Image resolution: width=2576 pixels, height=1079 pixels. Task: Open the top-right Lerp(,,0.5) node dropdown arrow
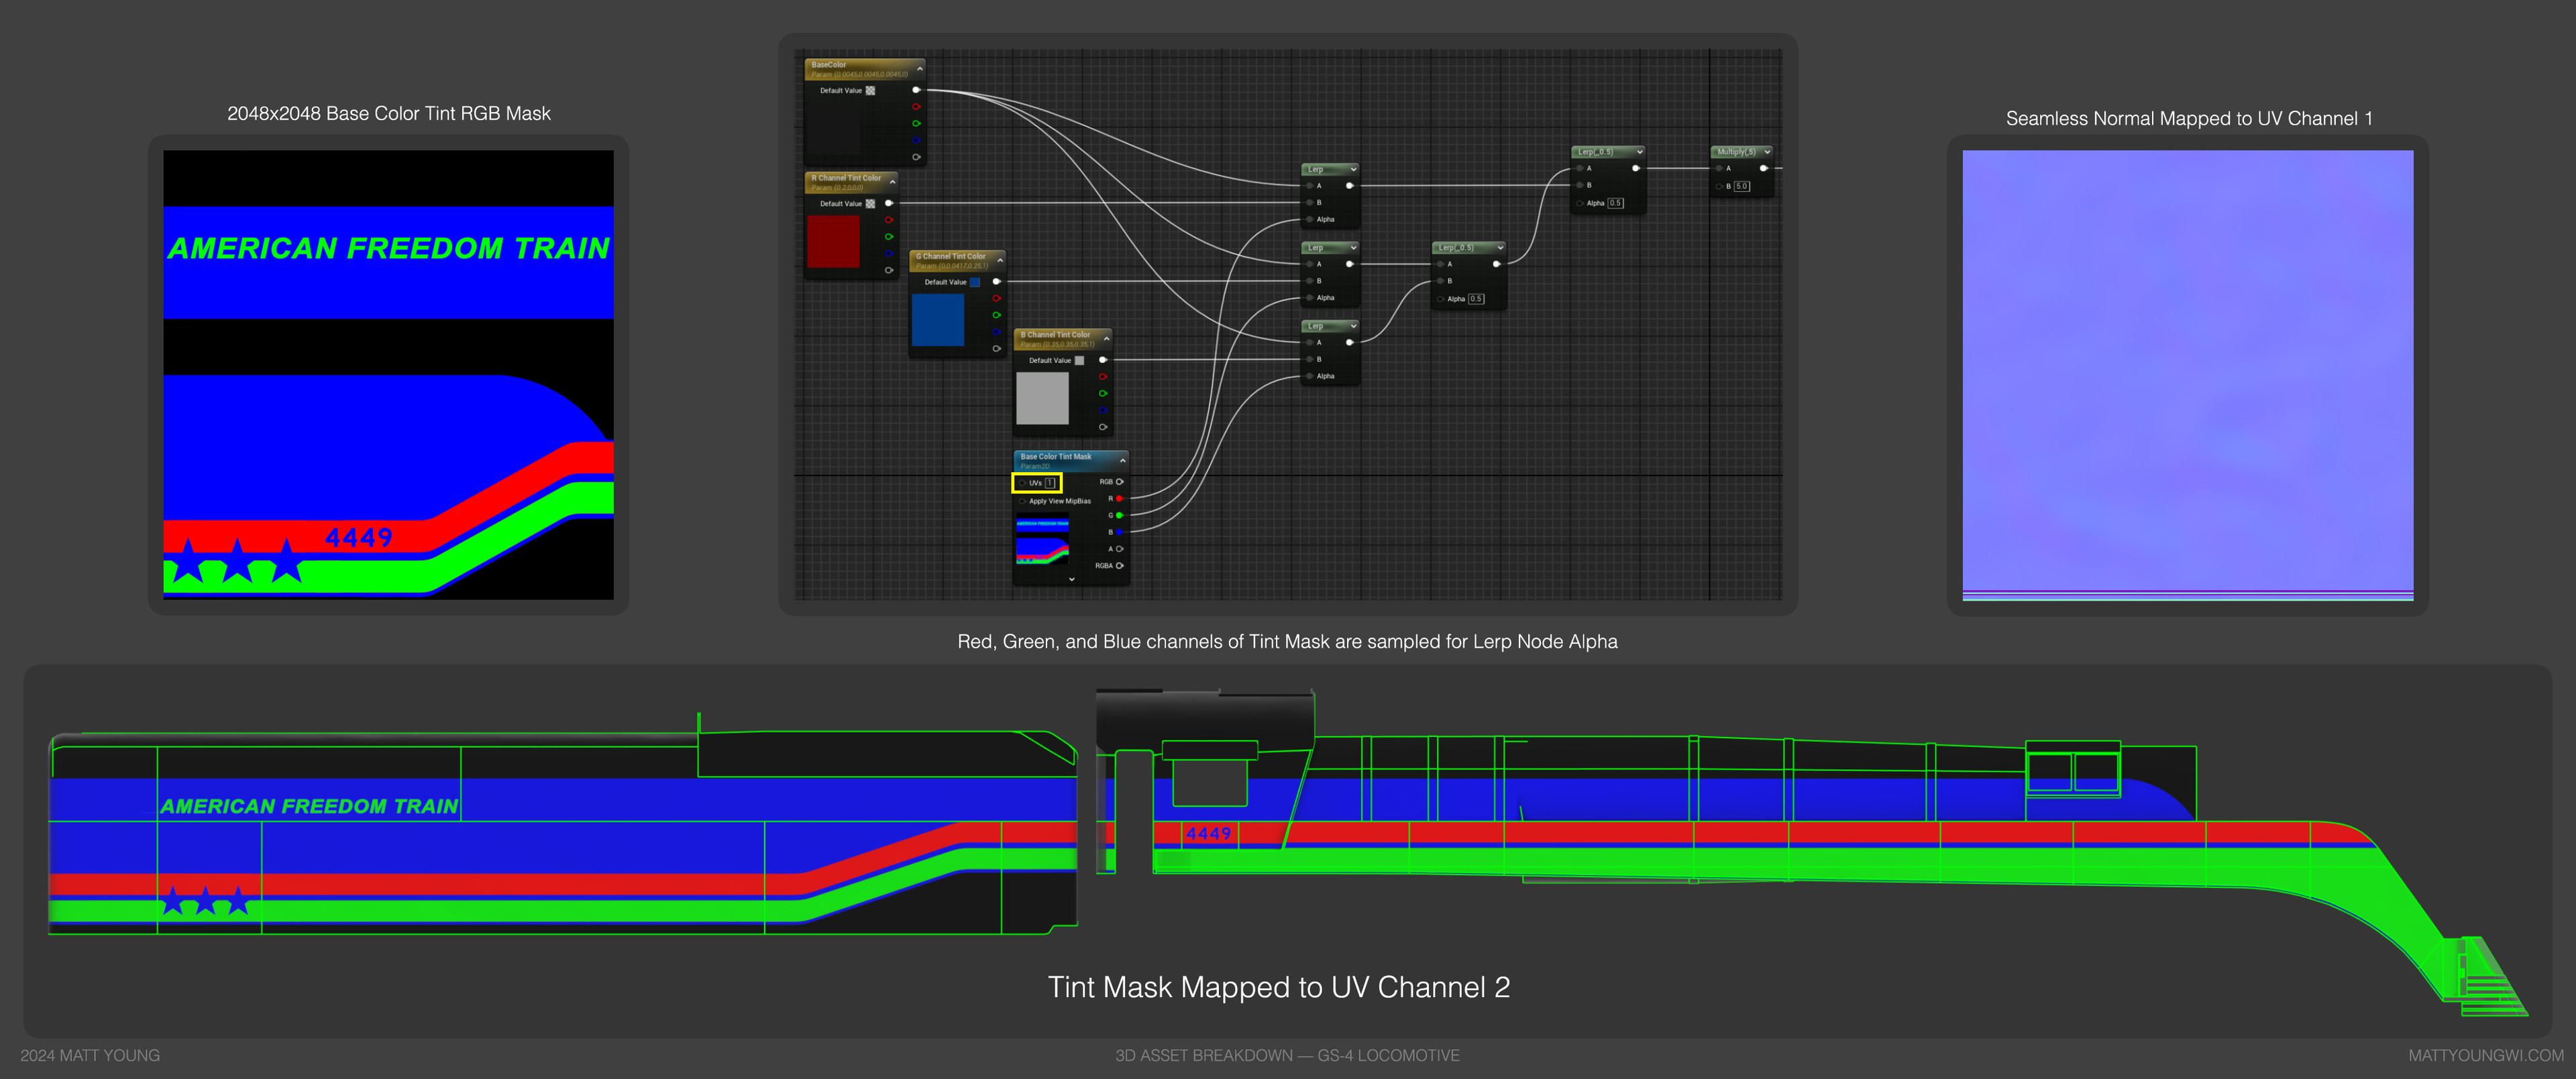coord(1640,152)
